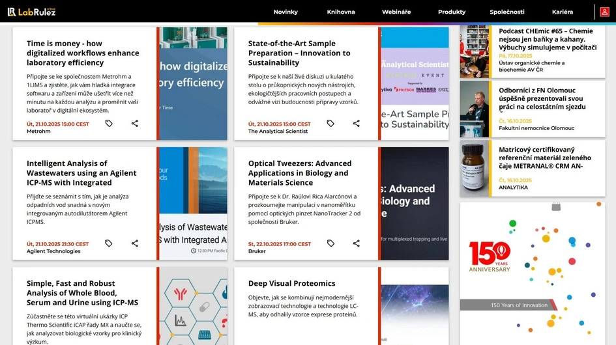The width and height of the screenshot is (616, 345).
Task: Share the Time is money webinar
Action: click(x=135, y=123)
